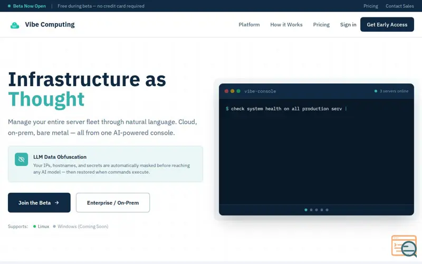Click the Join the Beta button
The image size is (422, 264).
(39, 203)
